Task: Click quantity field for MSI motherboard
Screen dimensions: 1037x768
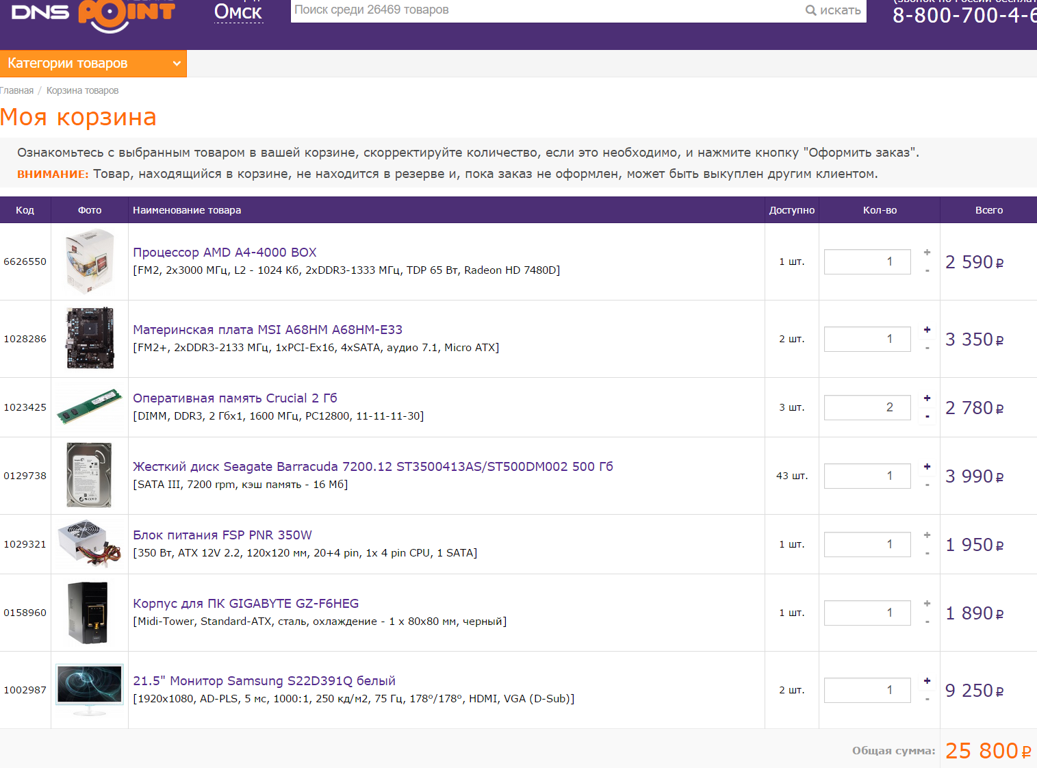Action: (x=867, y=339)
